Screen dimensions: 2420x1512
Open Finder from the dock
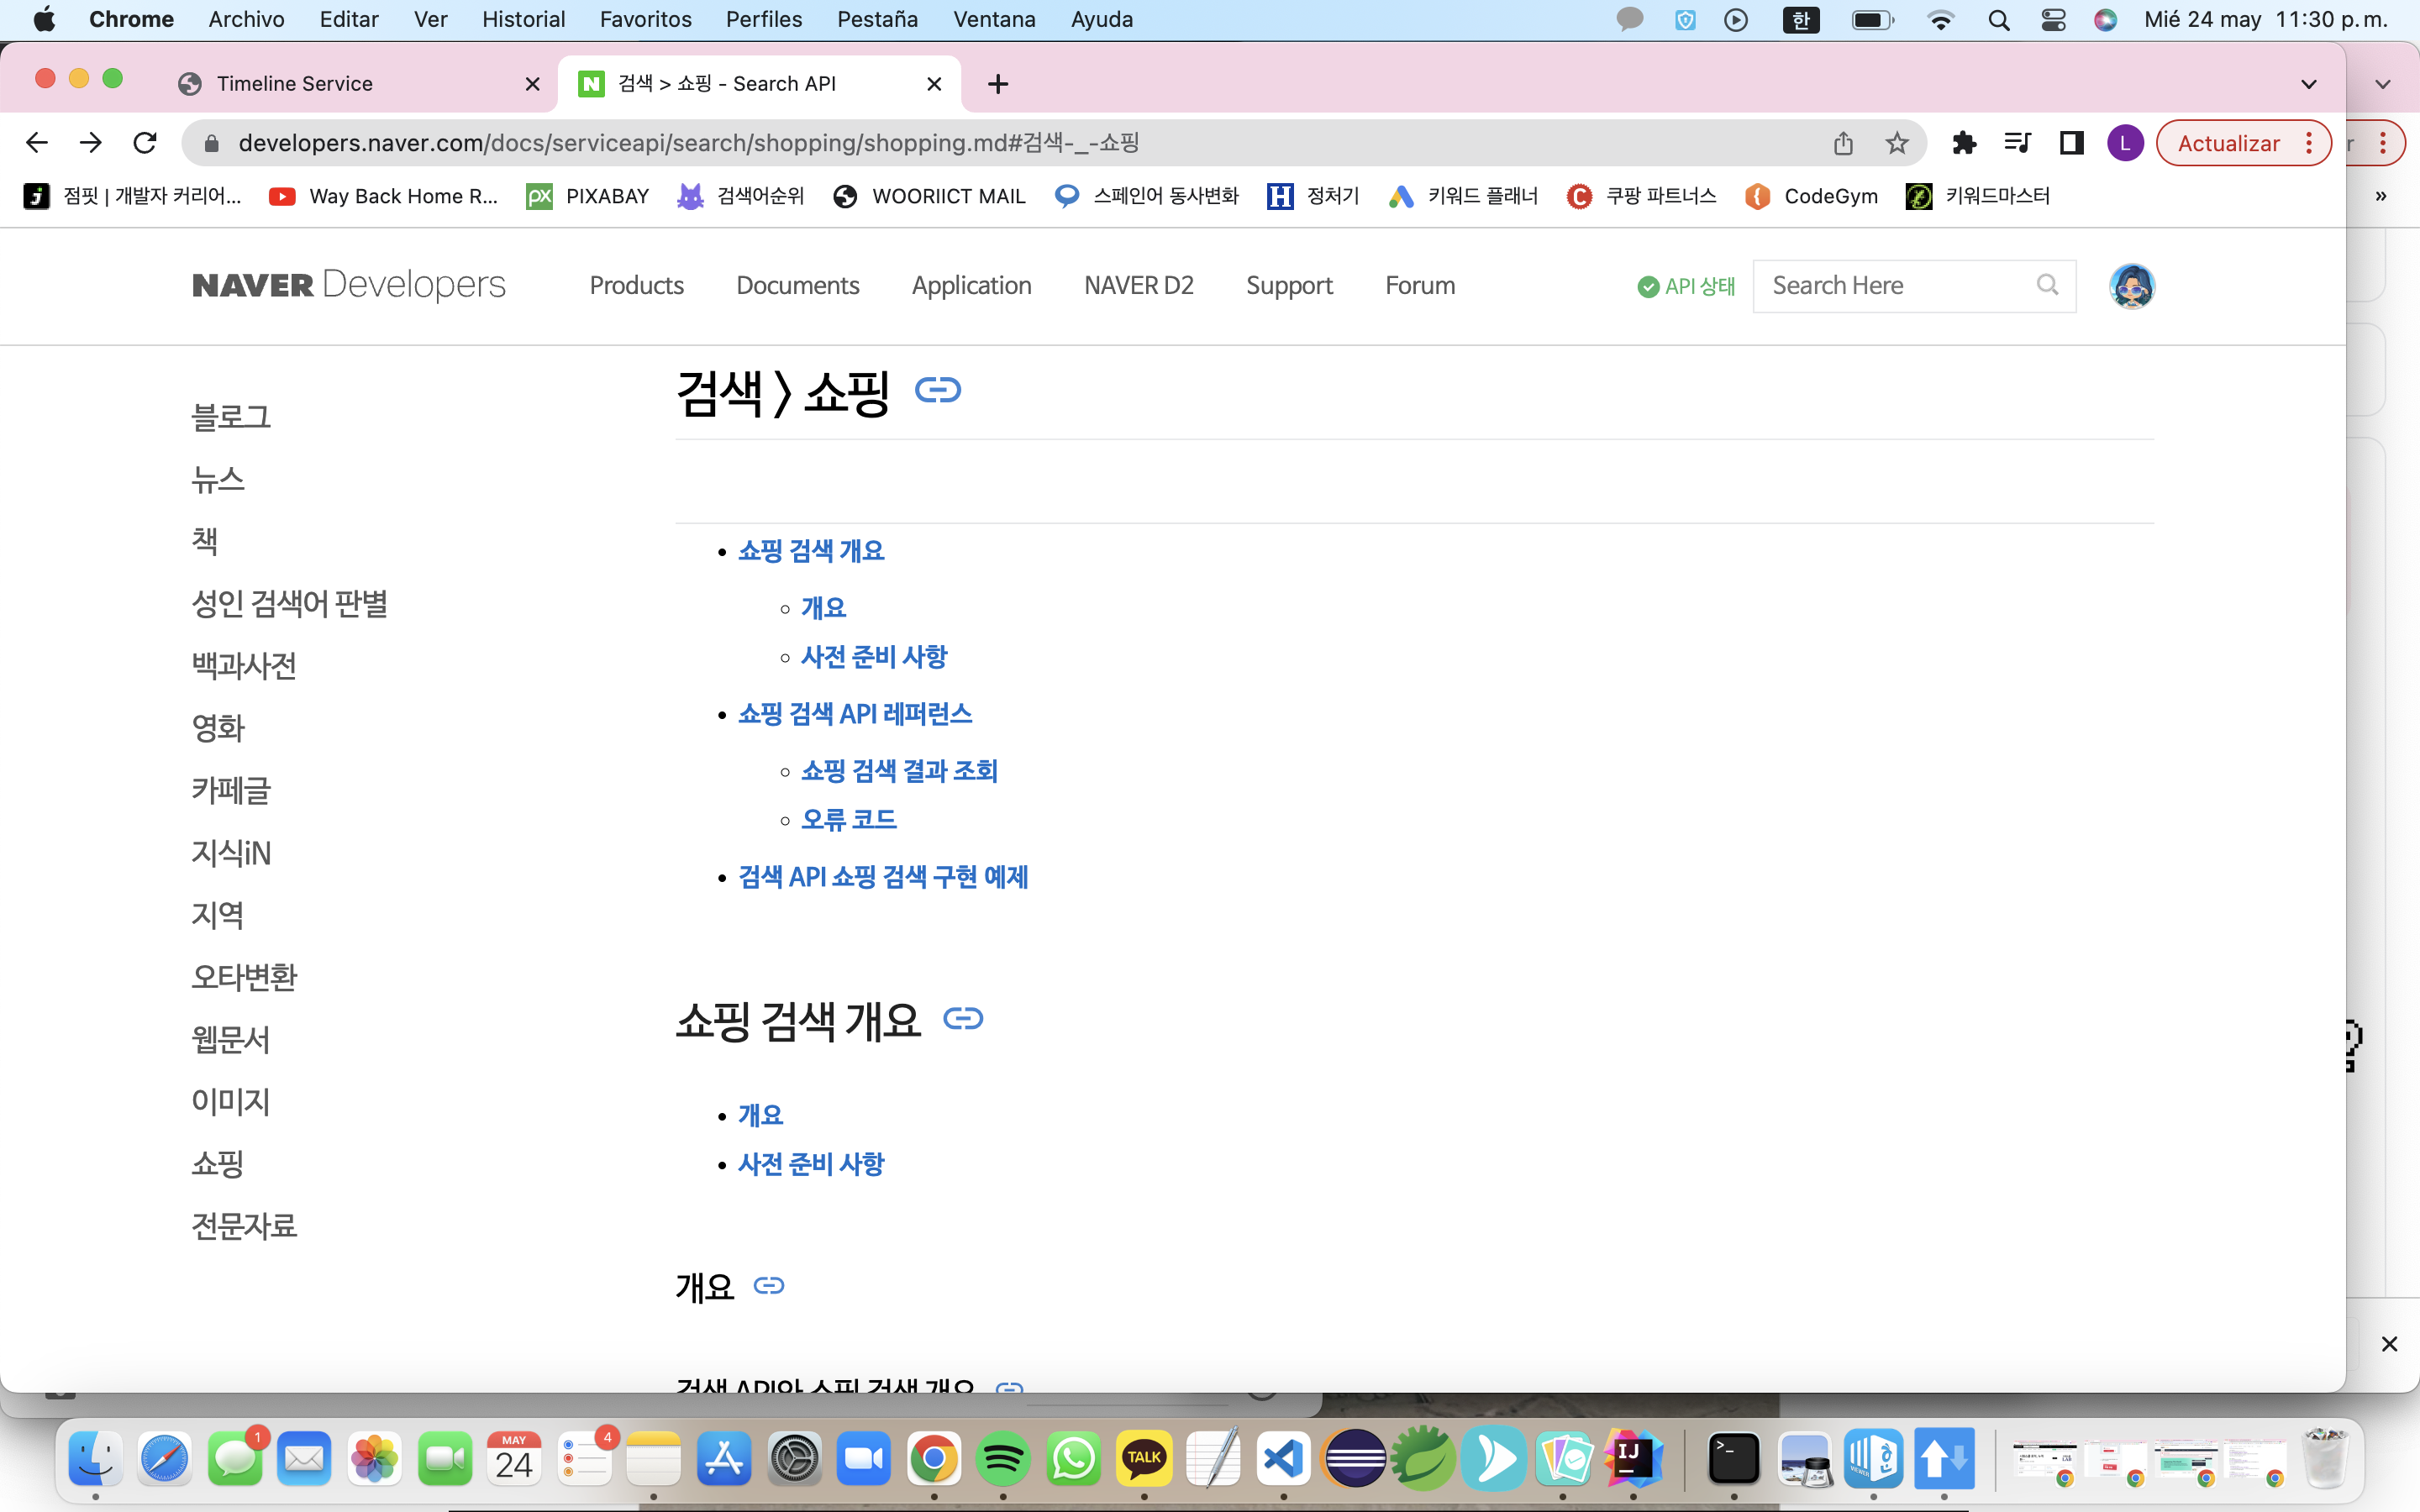tap(96, 1460)
